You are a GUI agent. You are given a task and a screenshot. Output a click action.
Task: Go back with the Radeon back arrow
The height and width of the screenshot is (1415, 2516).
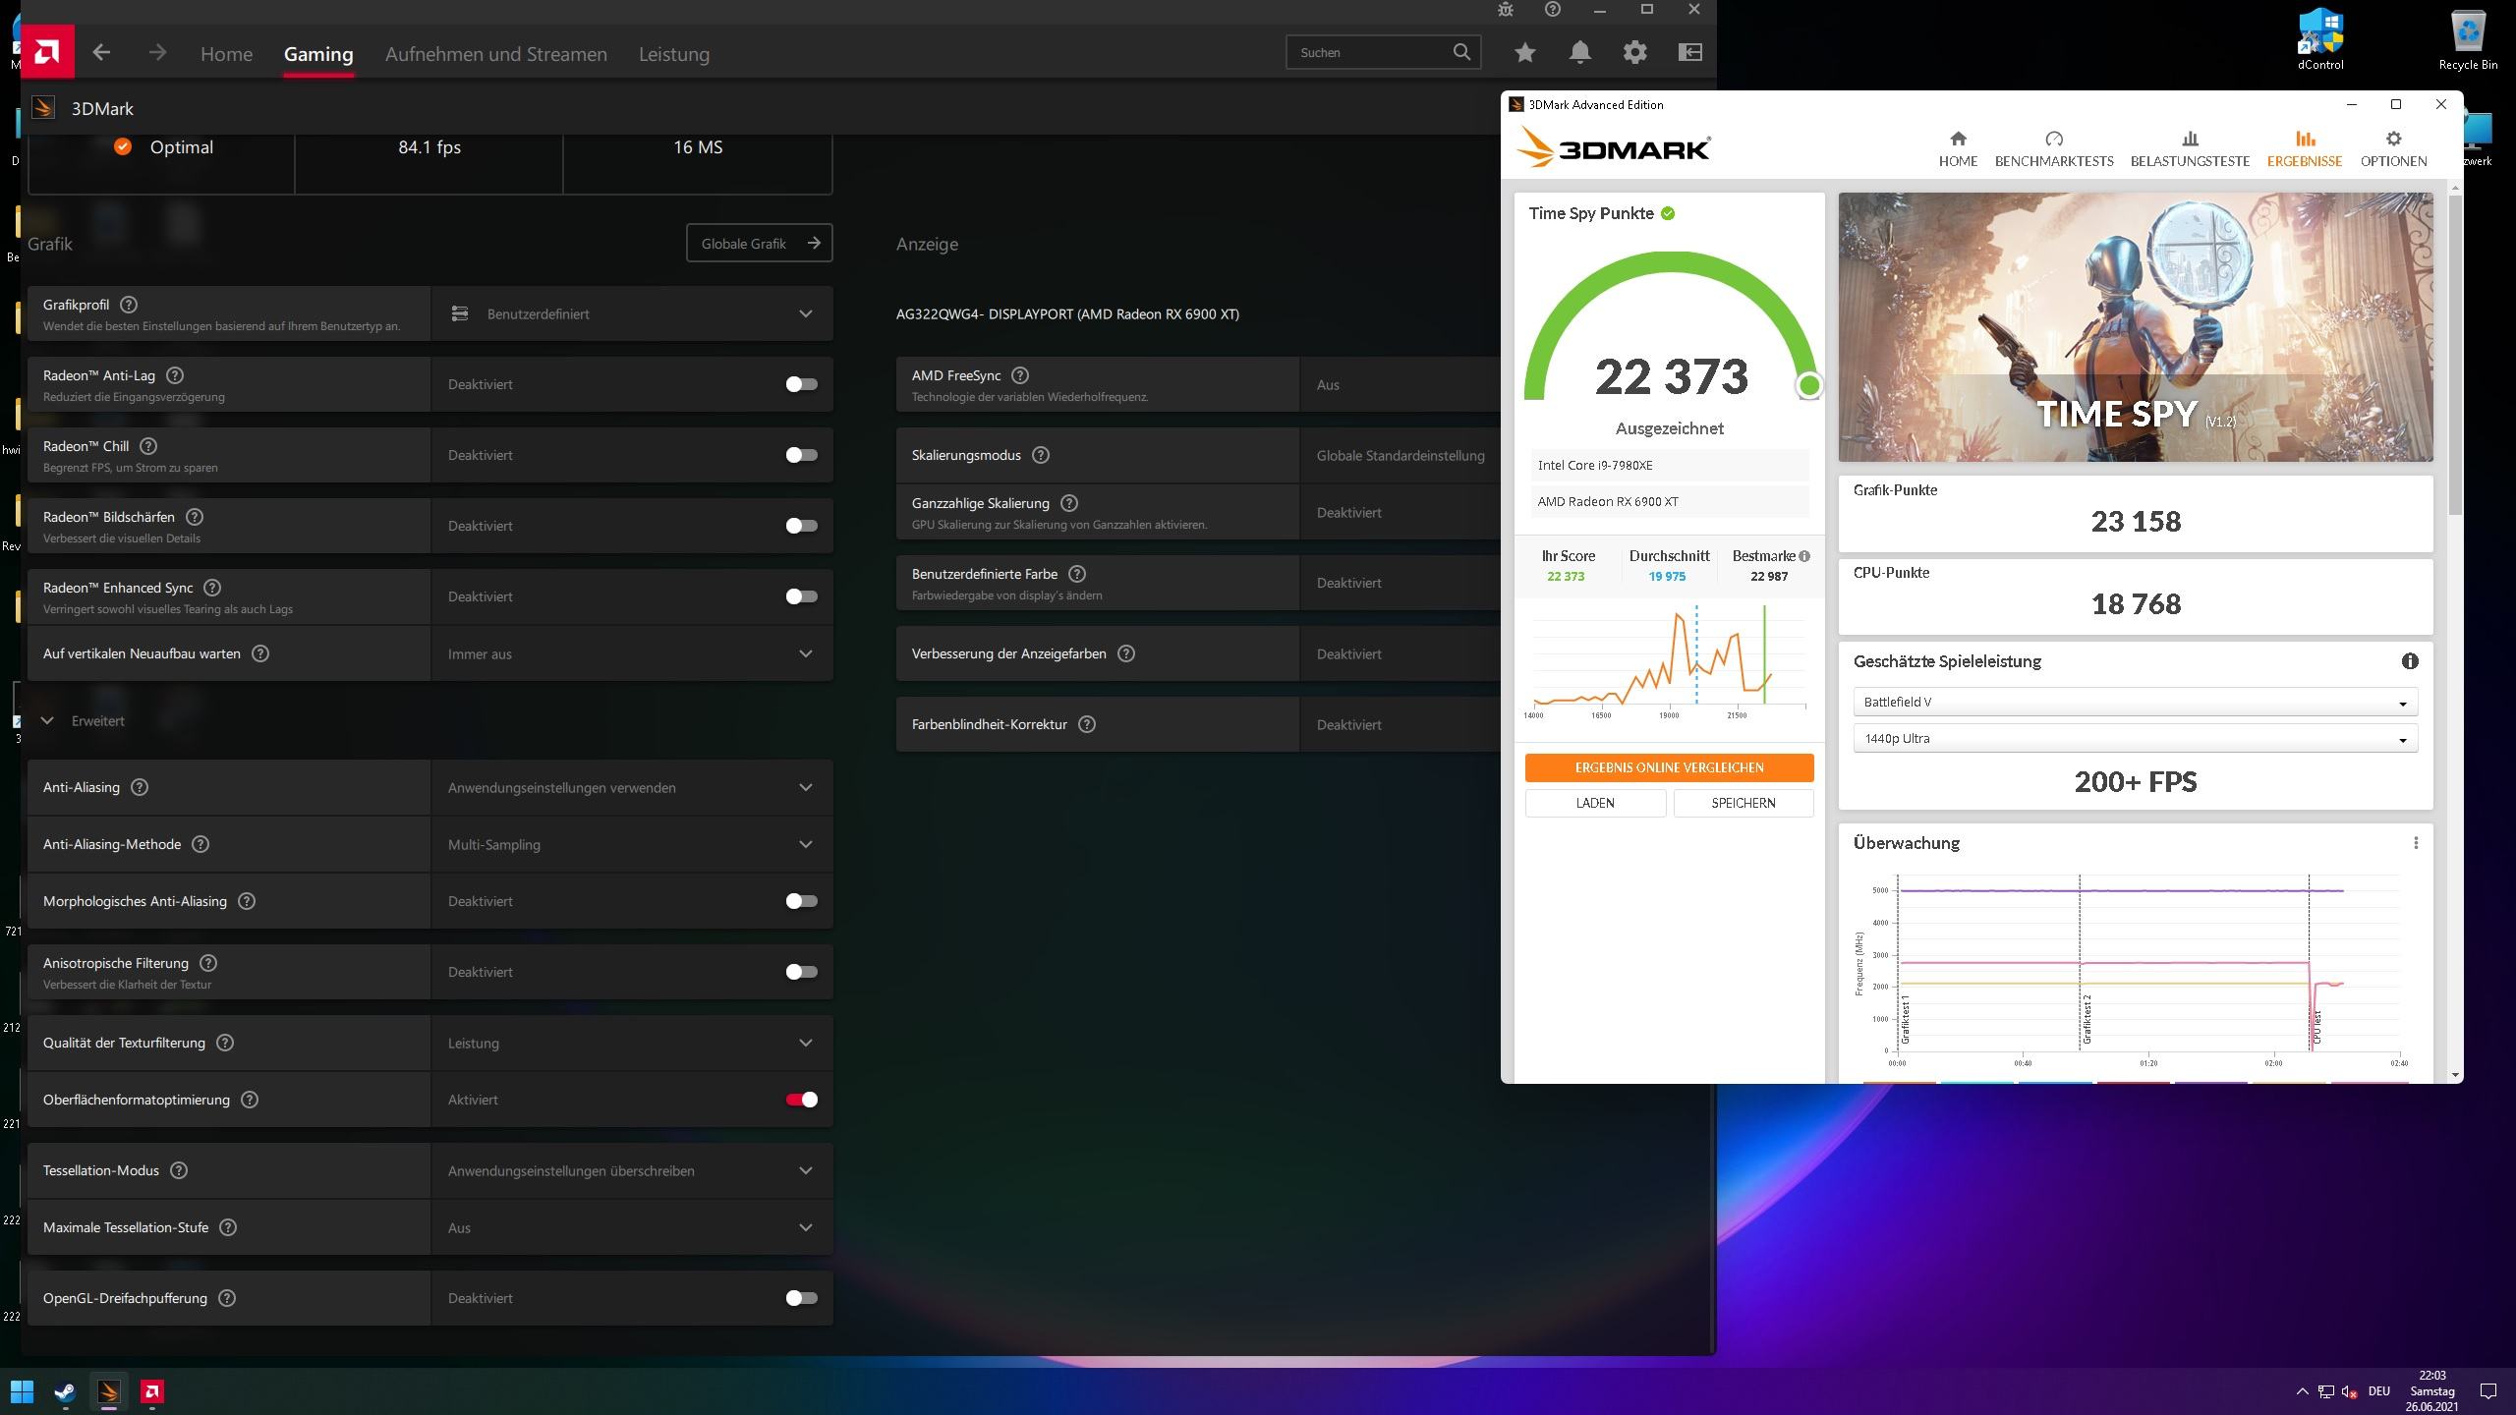[x=101, y=52]
